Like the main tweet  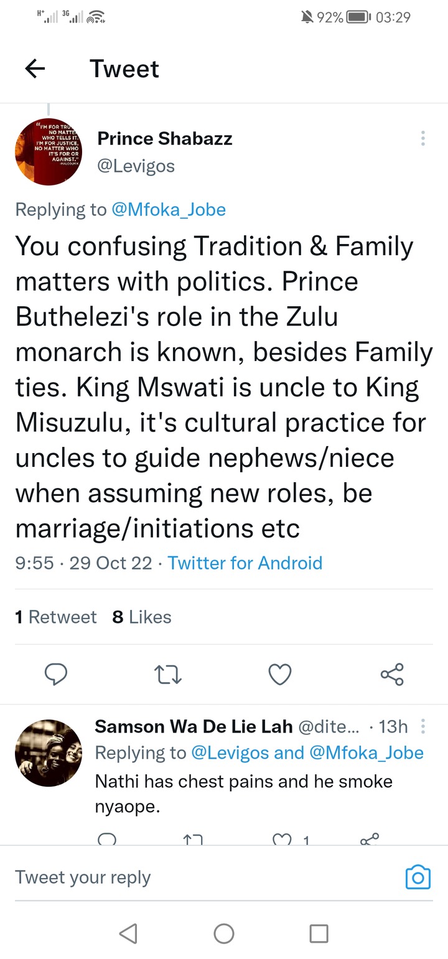280,674
